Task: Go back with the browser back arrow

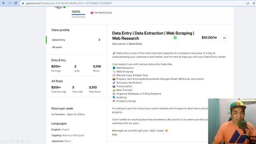Action: [4, 3]
